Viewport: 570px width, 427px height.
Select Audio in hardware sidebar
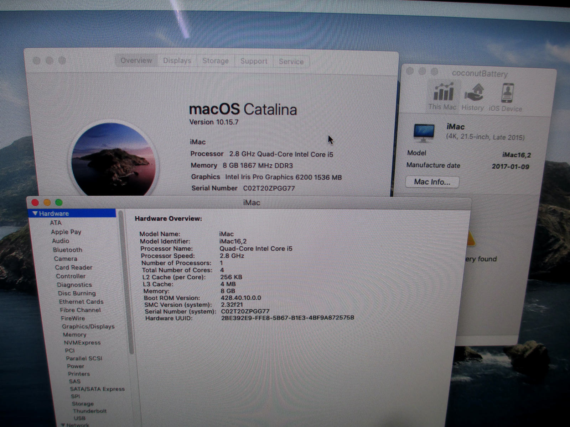61,241
